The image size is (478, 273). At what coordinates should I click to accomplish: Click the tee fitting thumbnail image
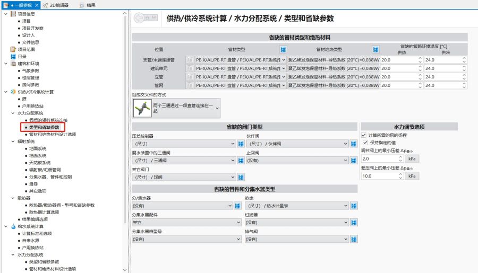pos(142,108)
